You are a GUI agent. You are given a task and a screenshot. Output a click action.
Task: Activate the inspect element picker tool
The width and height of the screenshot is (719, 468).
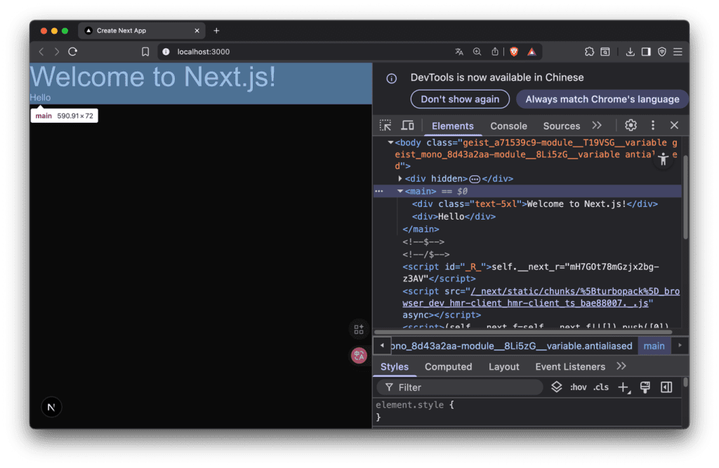point(385,126)
